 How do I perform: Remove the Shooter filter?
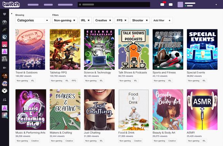click(147, 20)
